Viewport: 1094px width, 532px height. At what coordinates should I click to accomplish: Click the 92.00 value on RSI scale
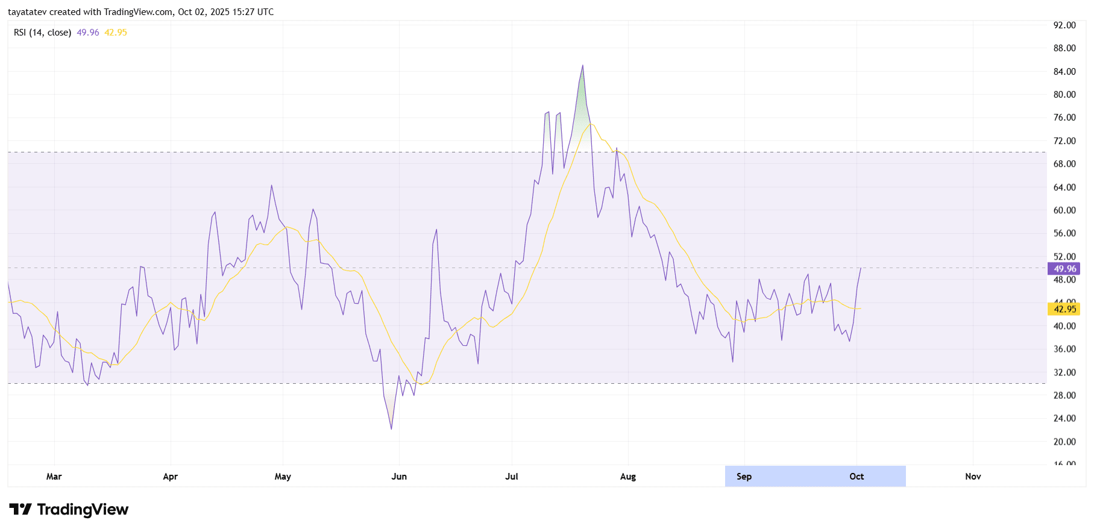click(1064, 25)
